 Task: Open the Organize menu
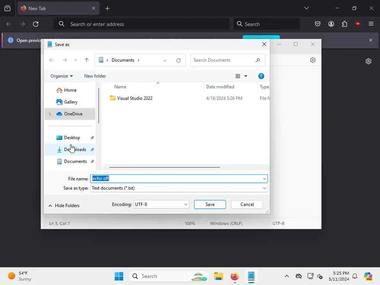pyautogui.click(x=62, y=76)
